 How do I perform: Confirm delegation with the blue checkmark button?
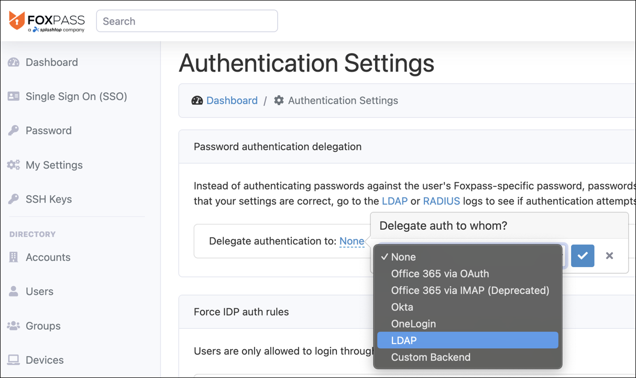(583, 255)
